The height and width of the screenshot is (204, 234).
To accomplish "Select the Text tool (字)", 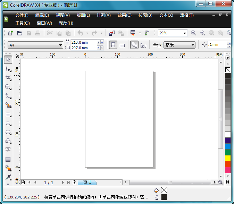I will coord(8,150).
